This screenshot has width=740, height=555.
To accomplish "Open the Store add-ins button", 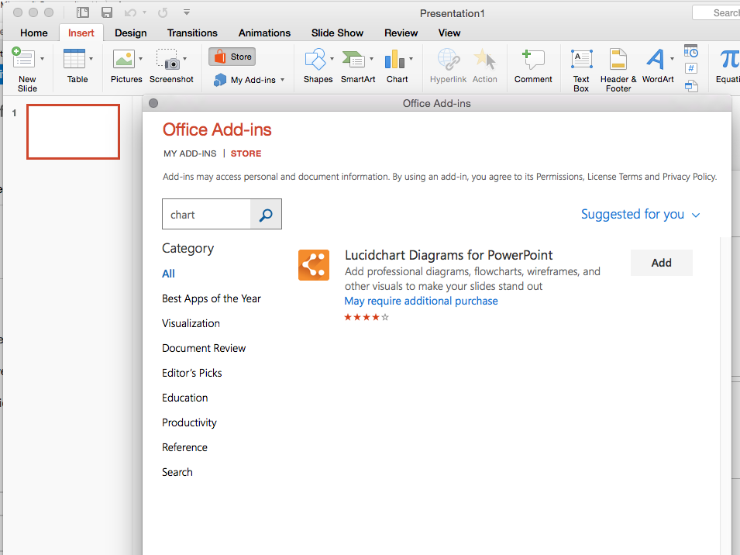I will [232, 57].
